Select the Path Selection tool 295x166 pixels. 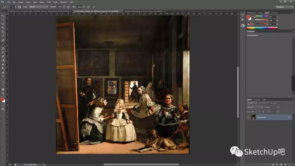pyautogui.click(x=3, y=81)
